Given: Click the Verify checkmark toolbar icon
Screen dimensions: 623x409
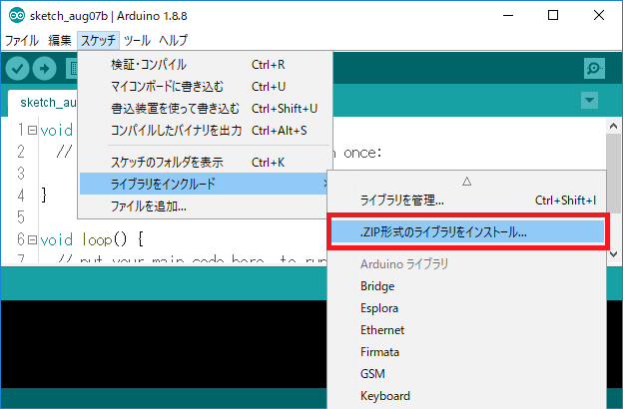Looking at the screenshot, I should tap(17, 68).
